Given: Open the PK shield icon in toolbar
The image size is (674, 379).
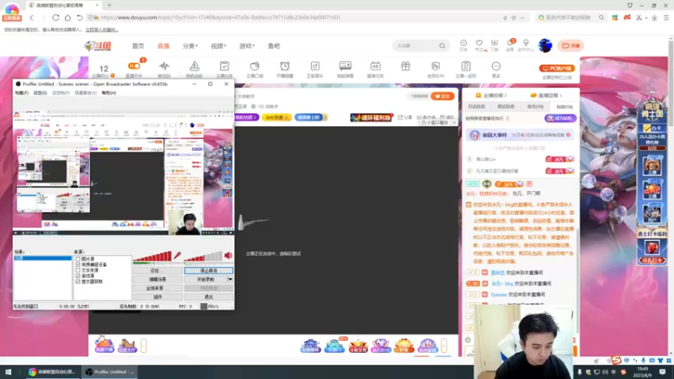Looking at the screenshot, I should [x=436, y=67].
